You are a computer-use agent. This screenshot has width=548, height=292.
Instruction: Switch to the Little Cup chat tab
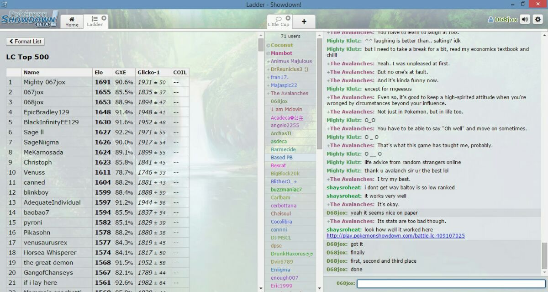[x=279, y=21]
